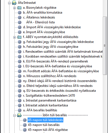
Task: Click gear icon of o. Eltérő teljesítési idejű
Action: 19,86
